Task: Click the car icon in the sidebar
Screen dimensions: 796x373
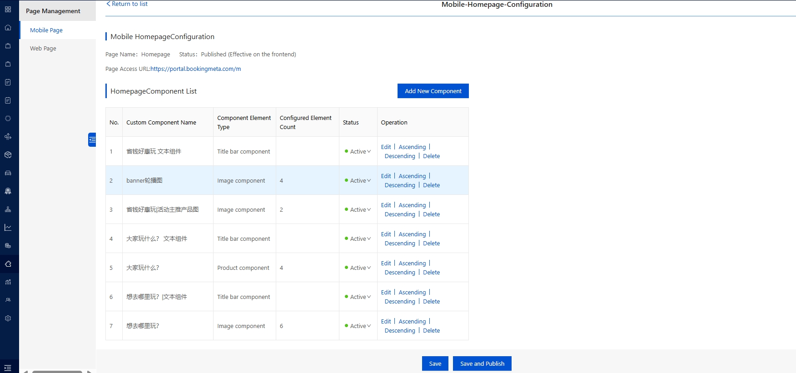Action: [8, 173]
